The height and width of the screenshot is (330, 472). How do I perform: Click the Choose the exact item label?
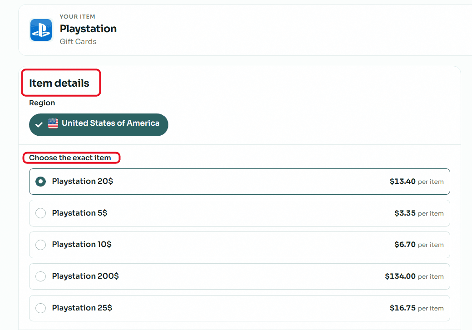coord(70,158)
